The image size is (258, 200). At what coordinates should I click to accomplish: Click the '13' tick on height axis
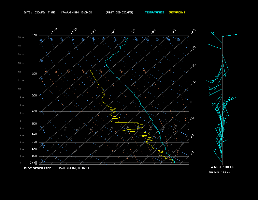pos(20,63)
